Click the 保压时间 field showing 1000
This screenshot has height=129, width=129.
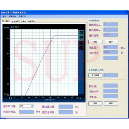point(110,52)
